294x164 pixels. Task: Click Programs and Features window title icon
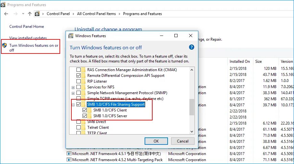click(3, 5)
